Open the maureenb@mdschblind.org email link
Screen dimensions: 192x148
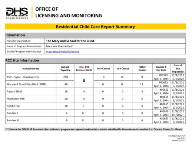tap(63, 52)
